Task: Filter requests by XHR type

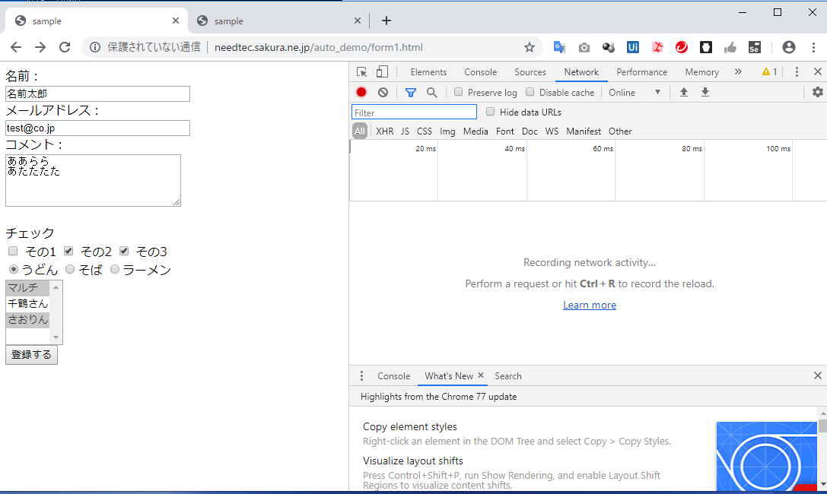Action: 384,131
